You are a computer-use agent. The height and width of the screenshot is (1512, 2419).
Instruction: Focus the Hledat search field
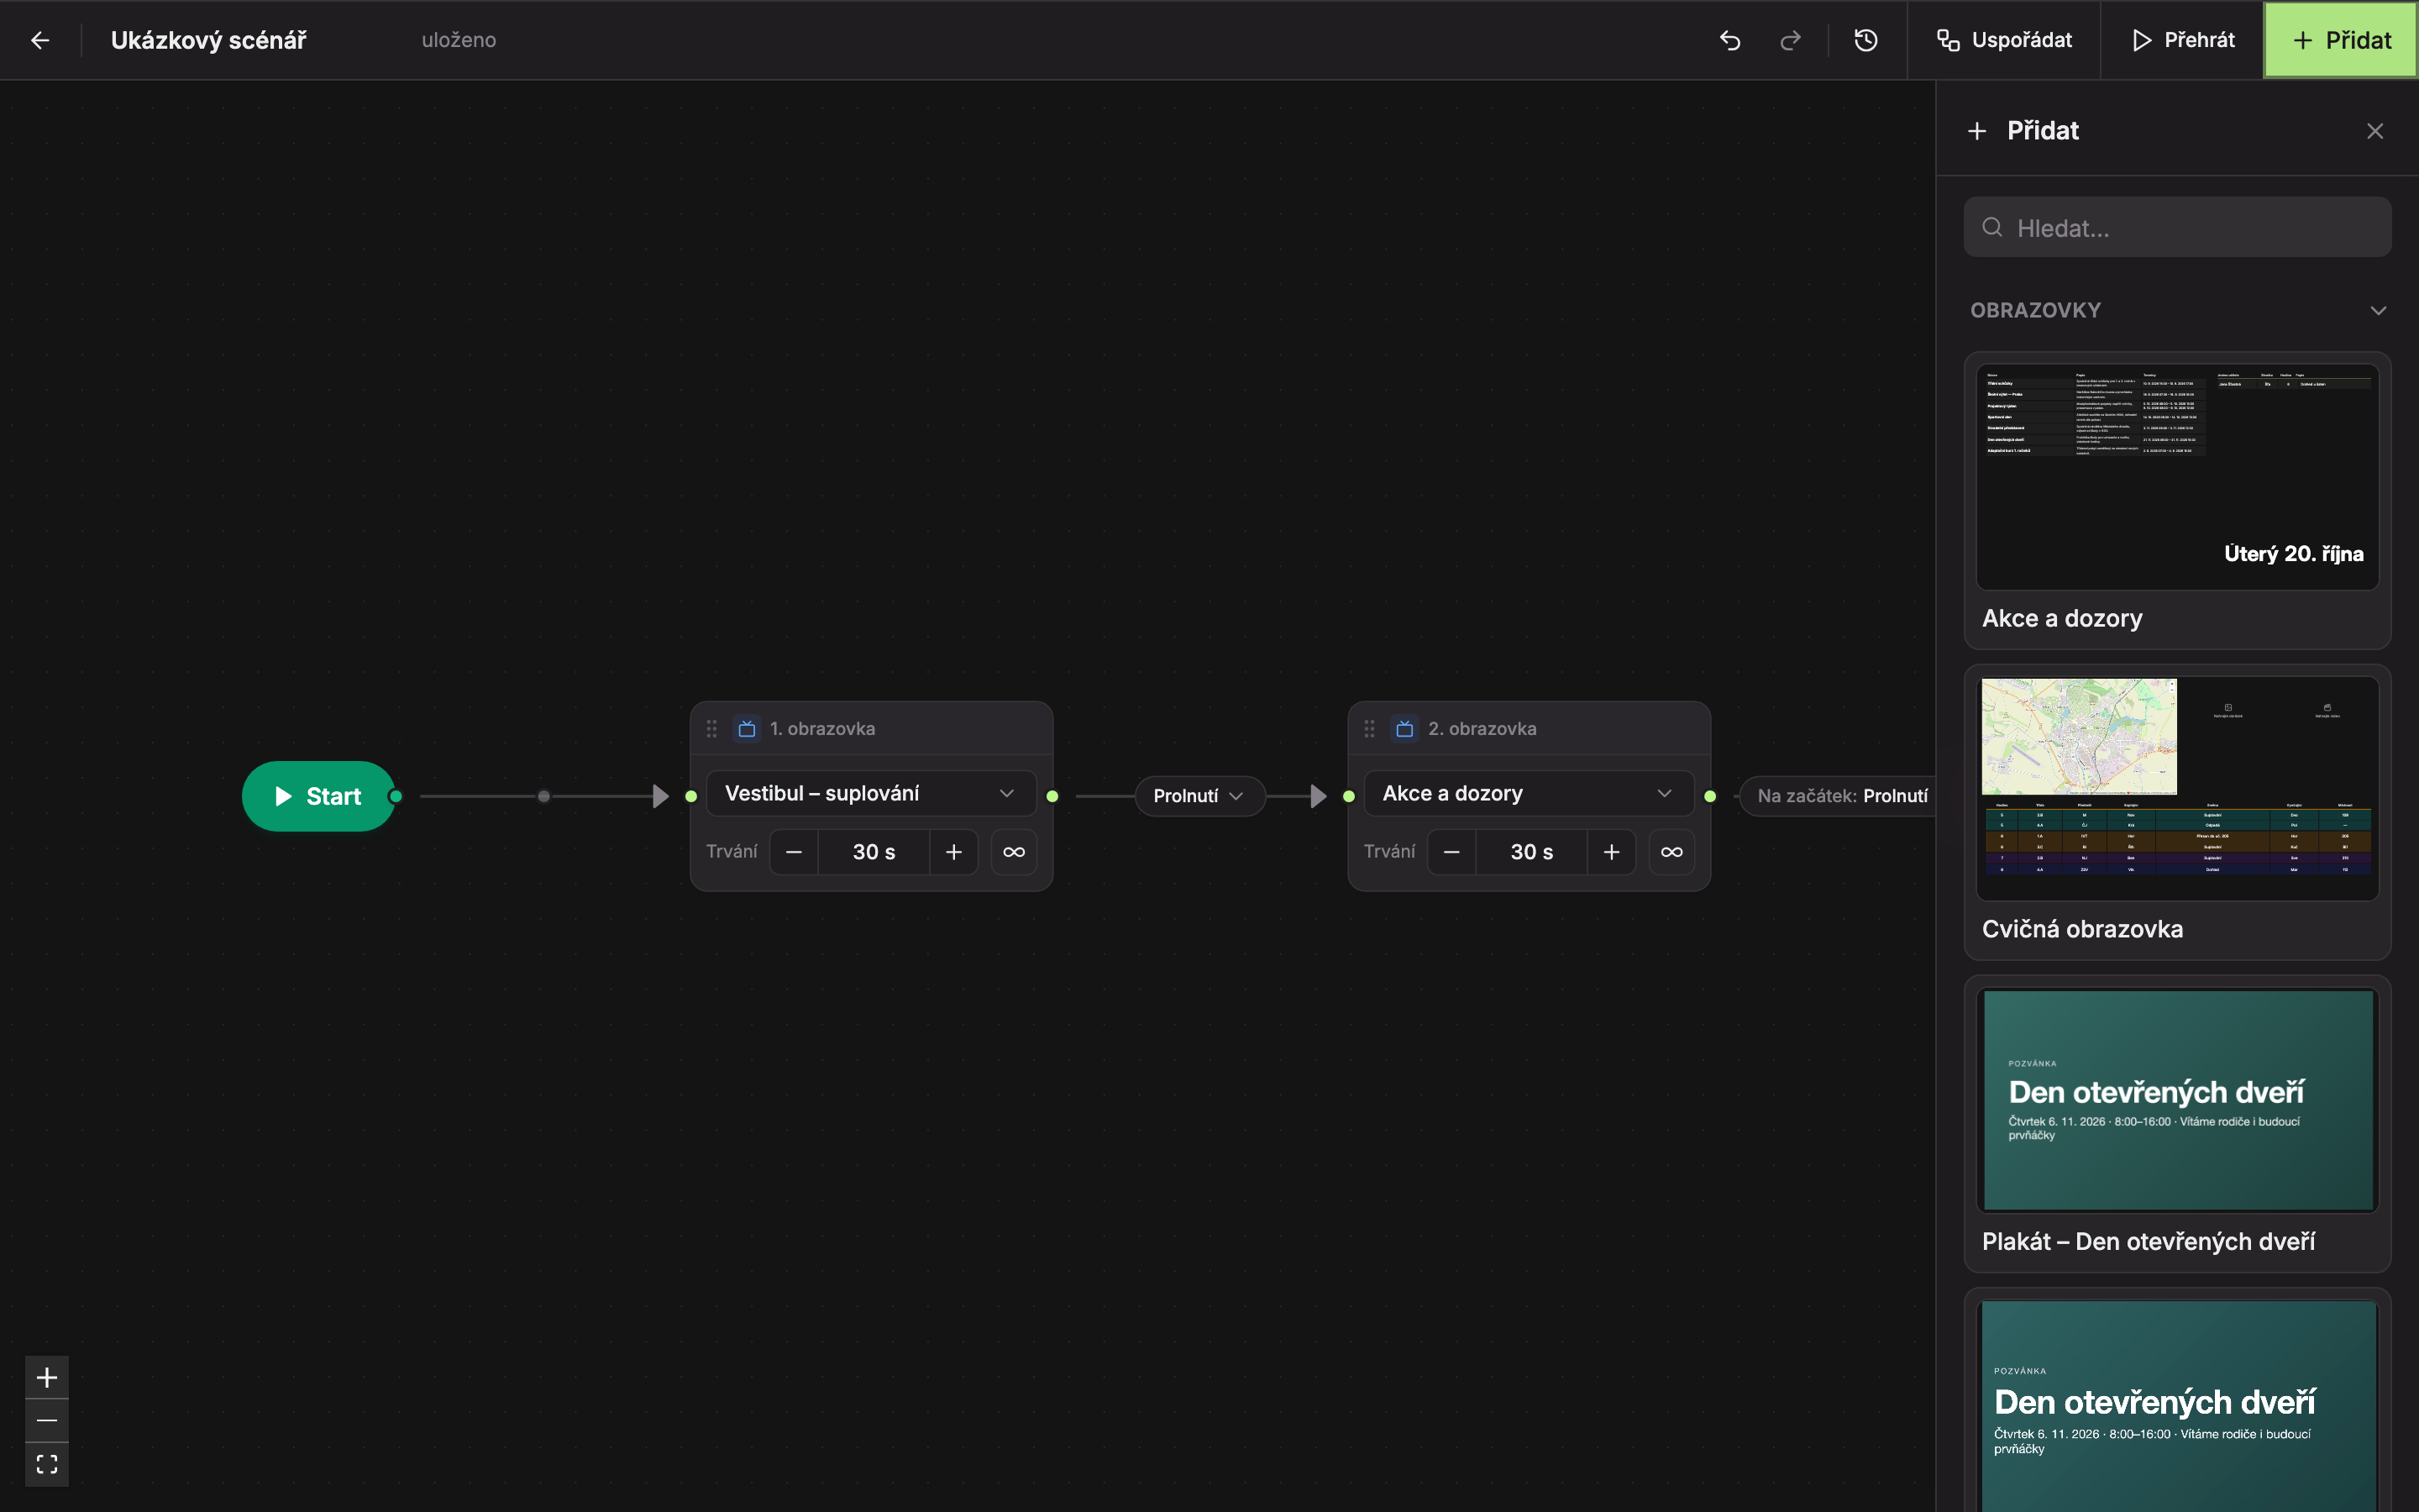[2177, 228]
